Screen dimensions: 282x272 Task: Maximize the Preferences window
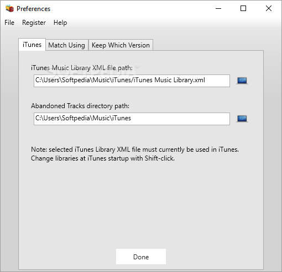click(243, 8)
